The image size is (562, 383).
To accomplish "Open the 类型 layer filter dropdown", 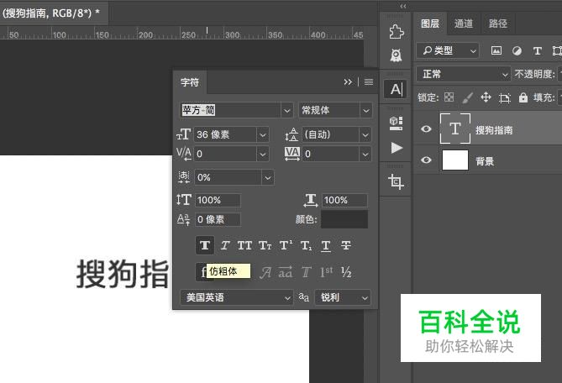I will pos(447,50).
